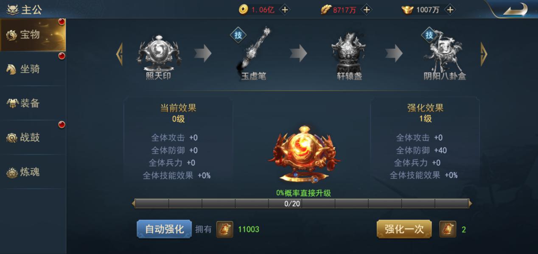Select the 轩辕盏 treasure icon
This screenshot has height=254, width=538.
click(349, 53)
